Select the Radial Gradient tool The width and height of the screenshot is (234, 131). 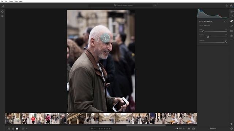pos(231,36)
